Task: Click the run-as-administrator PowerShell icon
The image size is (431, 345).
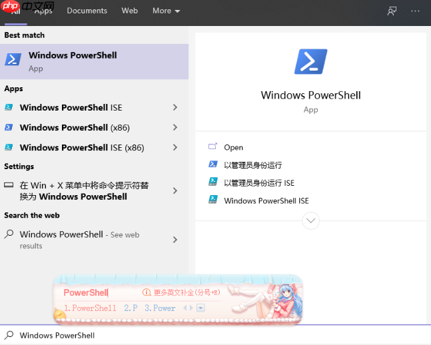Action: click(213, 164)
